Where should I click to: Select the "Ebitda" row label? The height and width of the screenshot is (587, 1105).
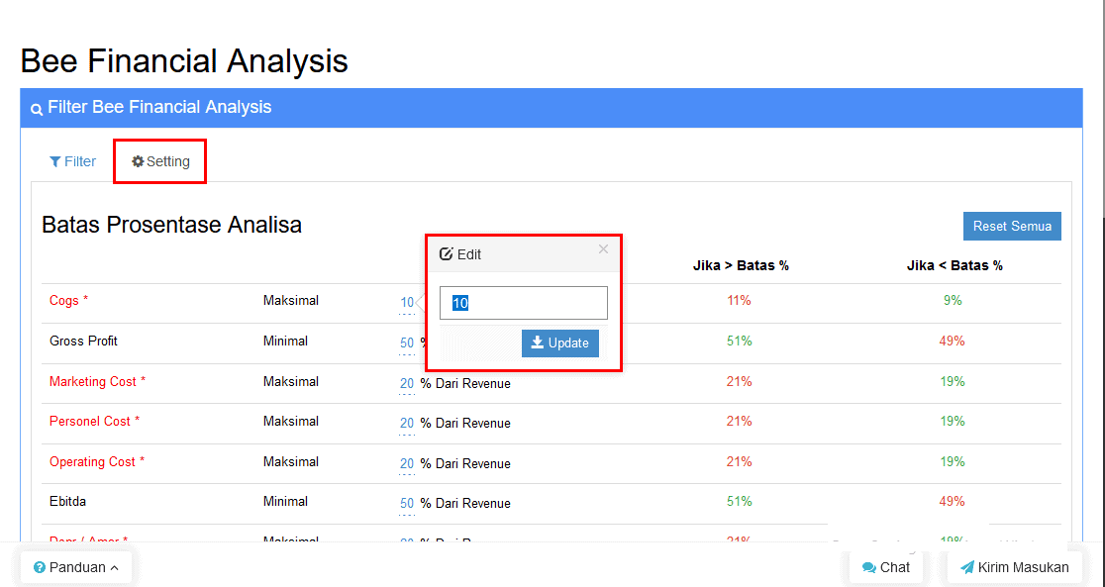click(x=67, y=501)
